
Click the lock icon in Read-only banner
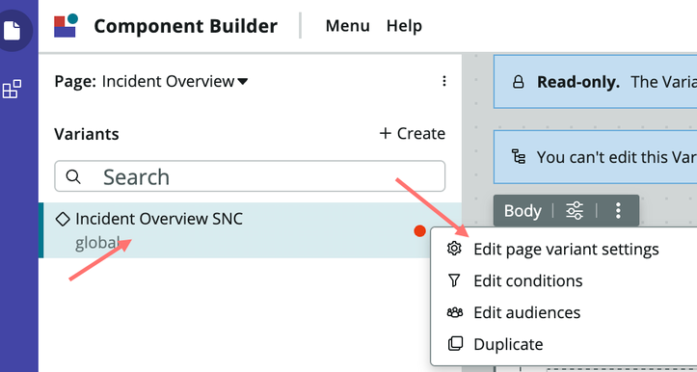pyautogui.click(x=519, y=82)
